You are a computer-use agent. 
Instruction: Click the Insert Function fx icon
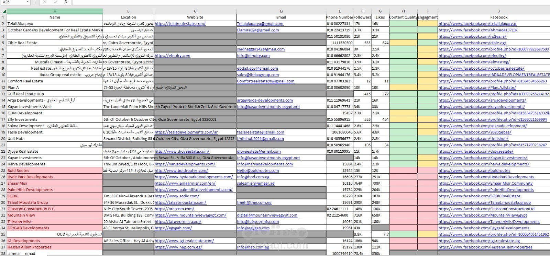pyautogui.click(x=66, y=2)
